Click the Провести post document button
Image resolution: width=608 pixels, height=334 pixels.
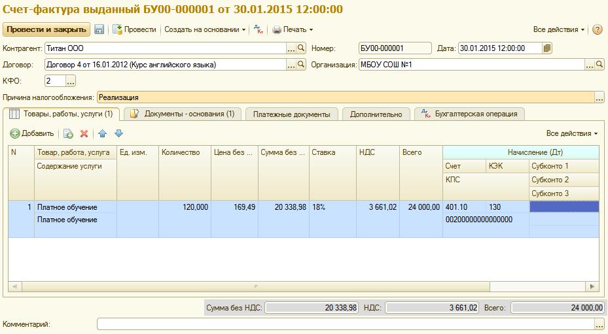(135, 29)
